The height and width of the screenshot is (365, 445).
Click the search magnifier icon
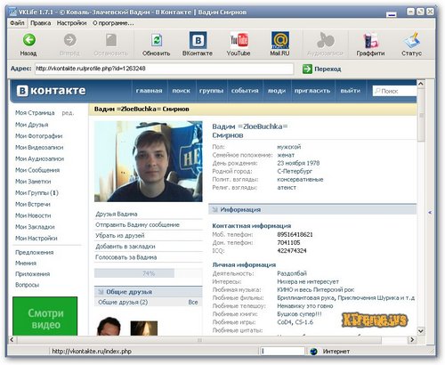tap(377, 91)
